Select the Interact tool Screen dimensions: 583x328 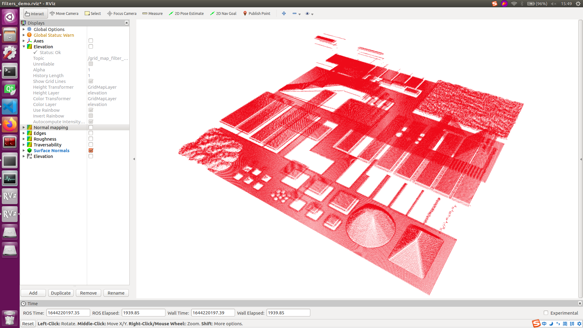pyautogui.click(x=35, y=13)
